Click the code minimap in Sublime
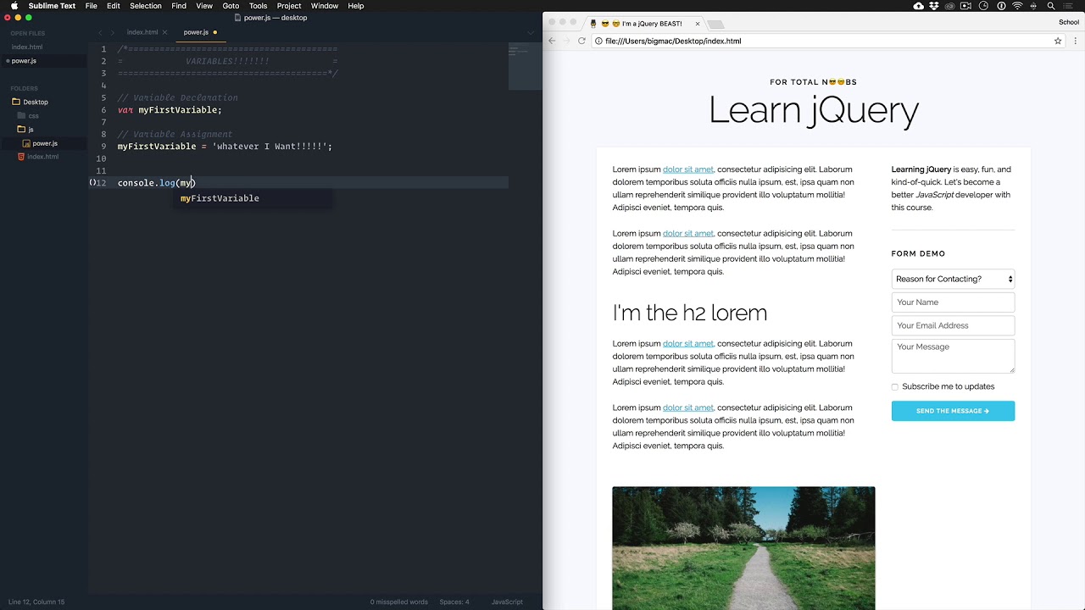Image resolution: width=1085 pixels, height=610 pixels. pyautogui.click(x=525, y=66)
